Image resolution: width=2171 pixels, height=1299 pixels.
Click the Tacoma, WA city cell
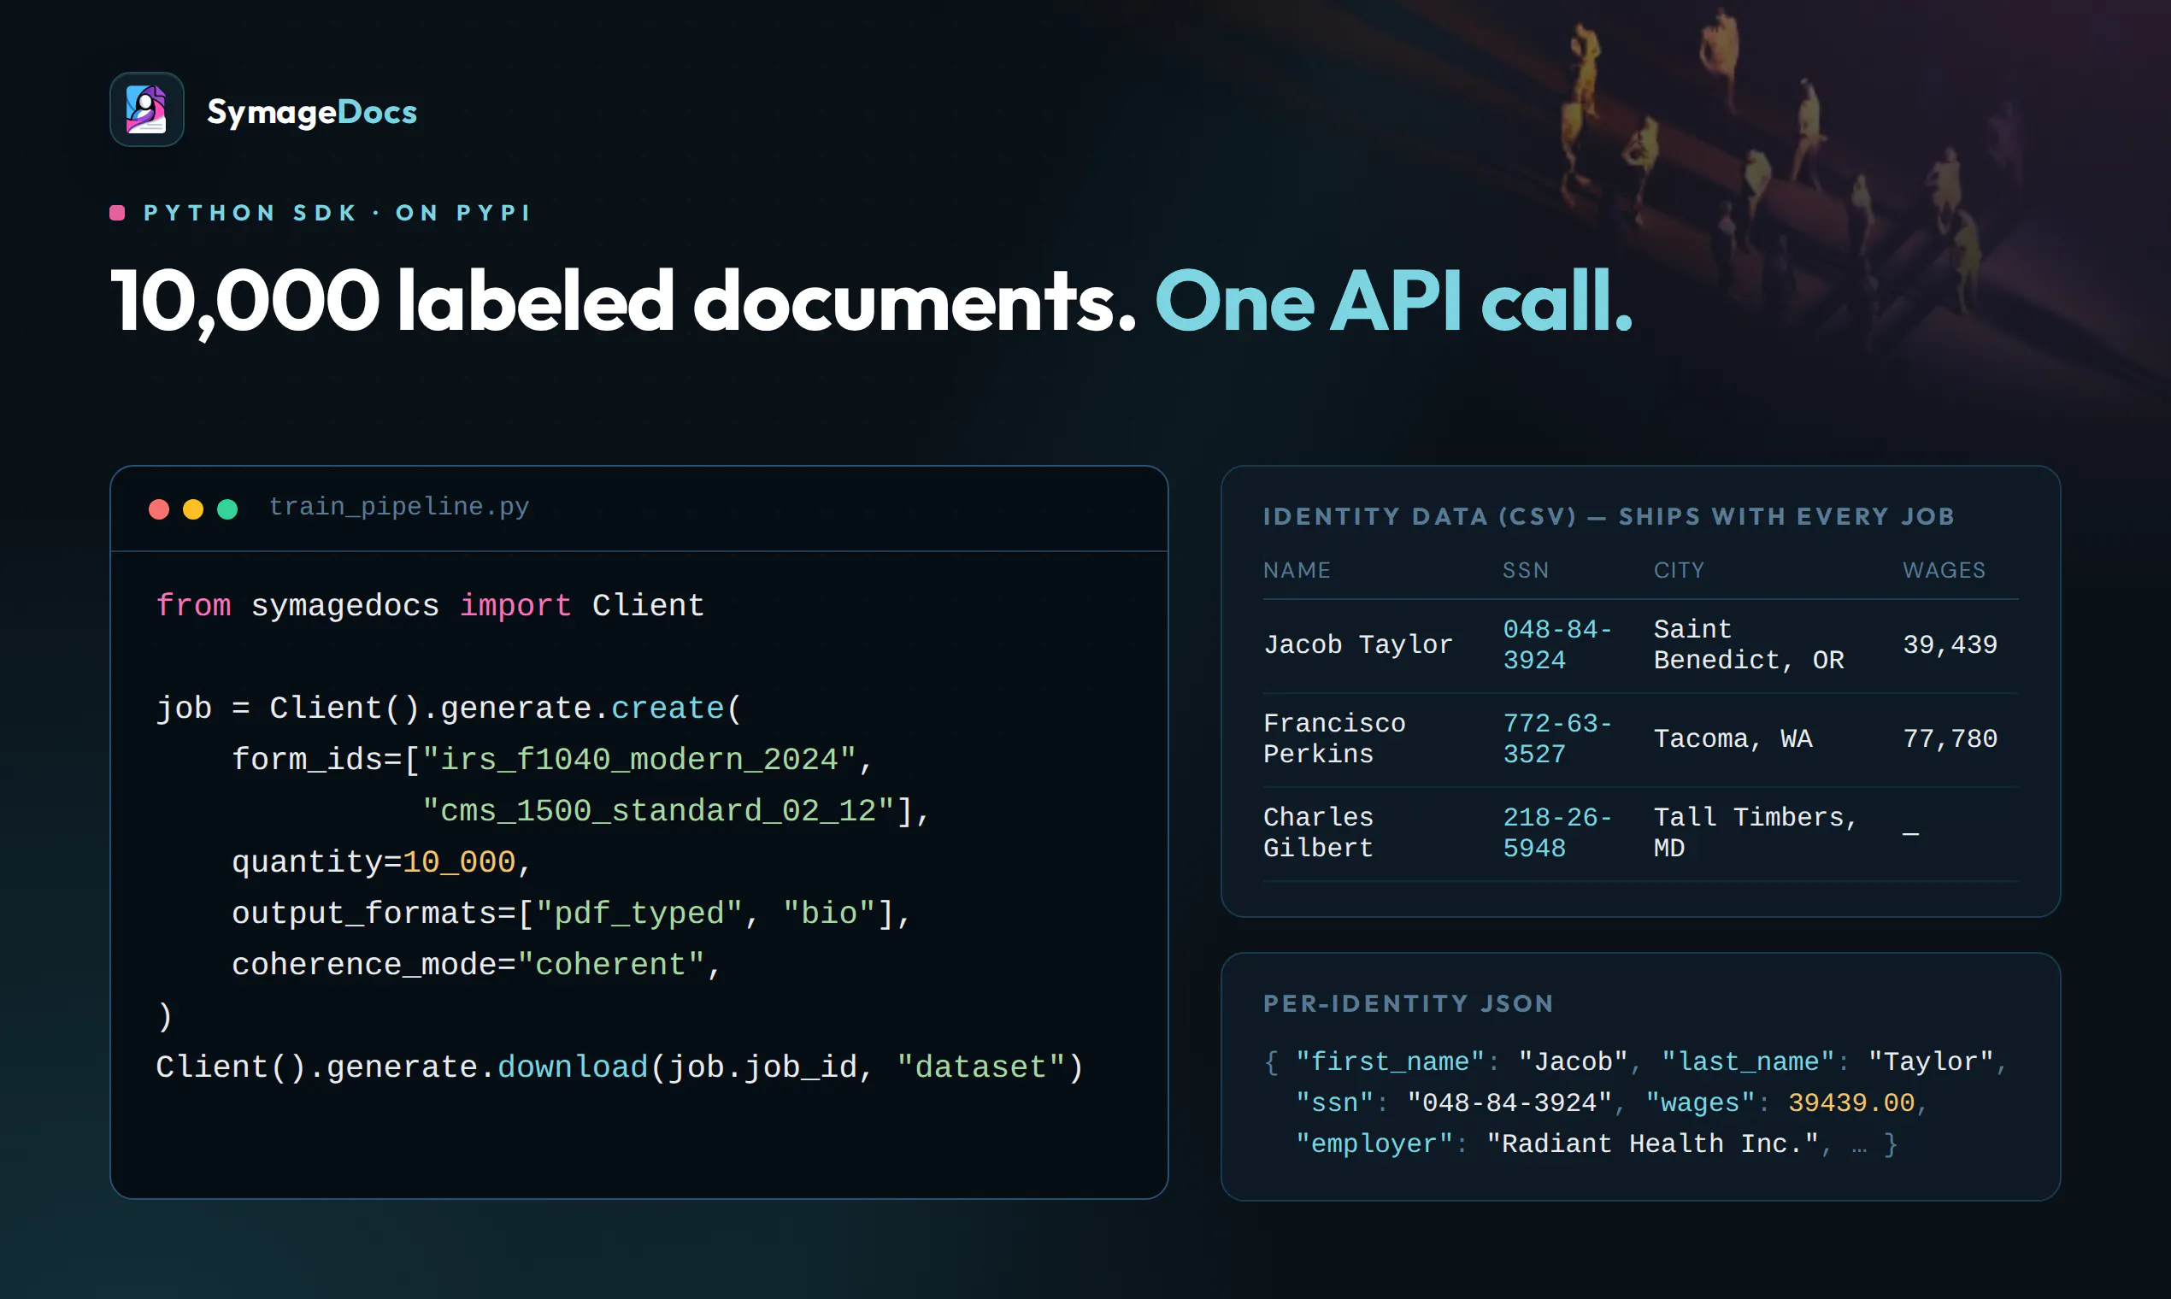(x=1733, y=738)
